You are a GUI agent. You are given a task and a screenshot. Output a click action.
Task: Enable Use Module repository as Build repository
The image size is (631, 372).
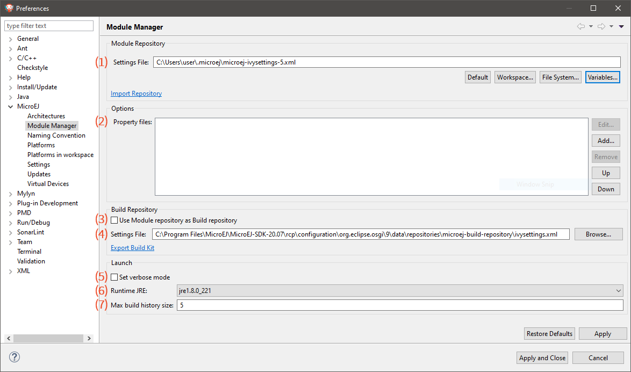pyautogui.click(x=114, y=220)
